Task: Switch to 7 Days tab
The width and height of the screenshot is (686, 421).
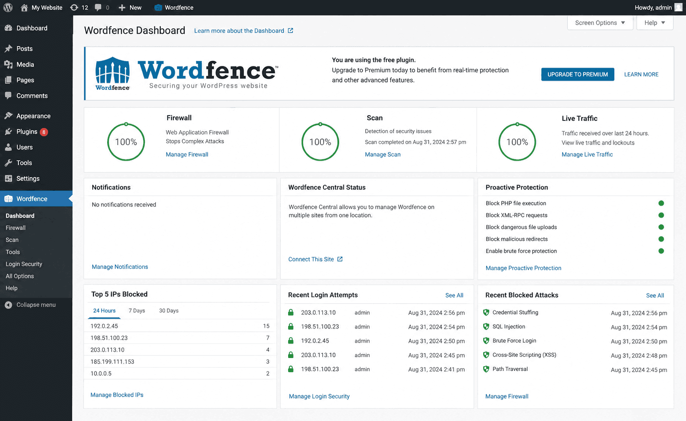Action: [x=137, y=311]
